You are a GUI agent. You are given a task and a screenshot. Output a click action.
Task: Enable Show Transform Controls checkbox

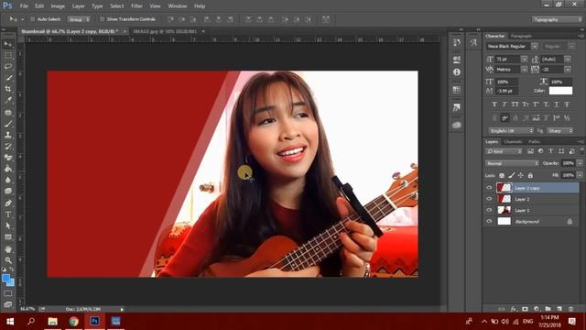(102, 19)
